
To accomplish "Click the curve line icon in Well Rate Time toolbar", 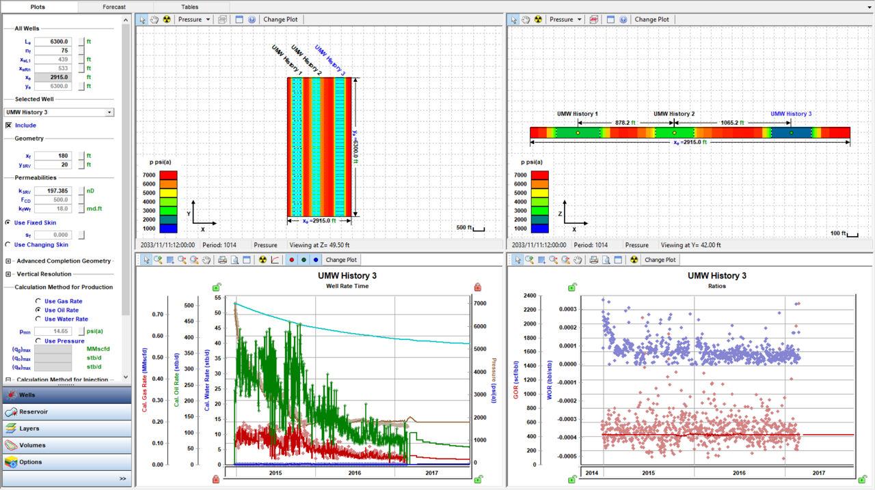I will point(275,259).
